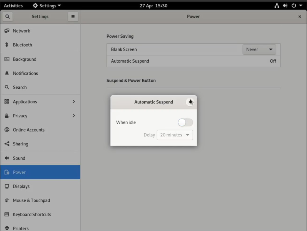This screenshot has height=231, width=307.
Task: Click the Displays monitor icon in sidebar
Action: coord(7,186)
